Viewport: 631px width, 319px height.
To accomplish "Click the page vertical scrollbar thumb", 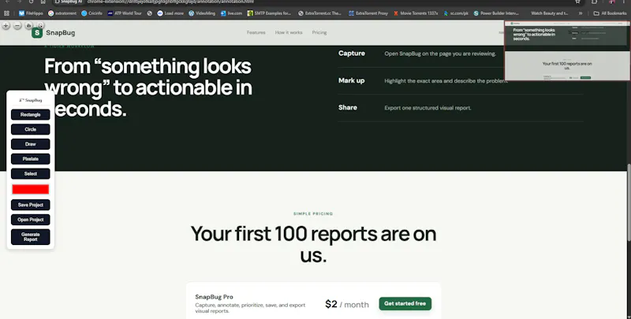I will (629, 202).
